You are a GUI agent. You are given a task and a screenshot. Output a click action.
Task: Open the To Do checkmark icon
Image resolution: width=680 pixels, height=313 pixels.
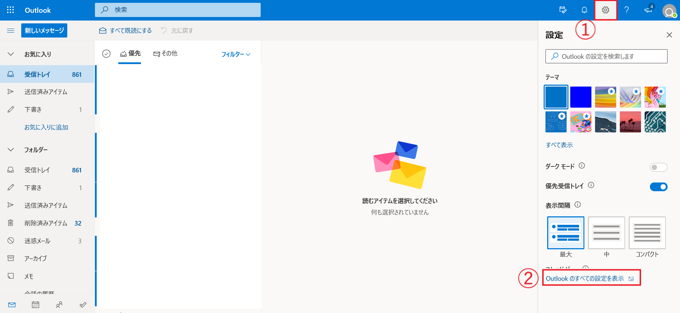tap(83, 305)
